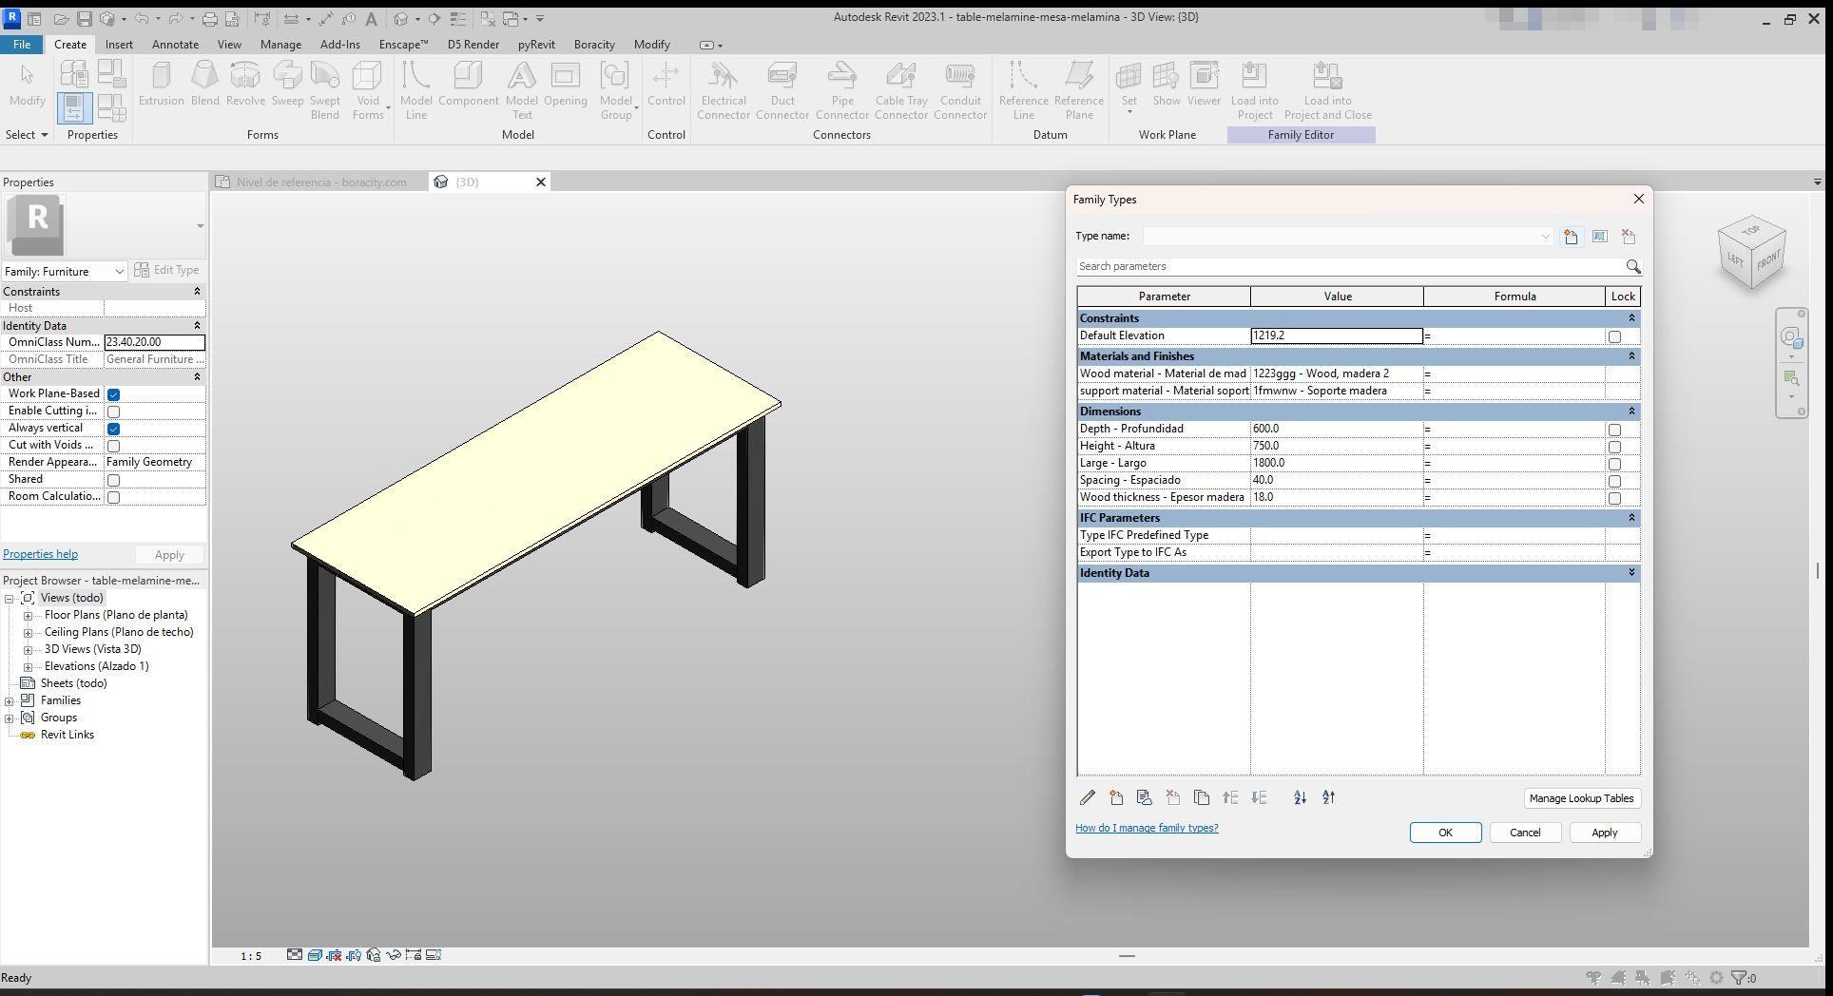Open the Manage ribbon tab
Screen dimensions: 1833x996
280,45
